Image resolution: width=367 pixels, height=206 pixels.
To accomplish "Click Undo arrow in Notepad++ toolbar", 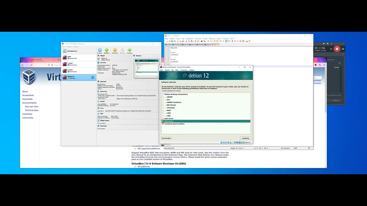I will point(195,41).
